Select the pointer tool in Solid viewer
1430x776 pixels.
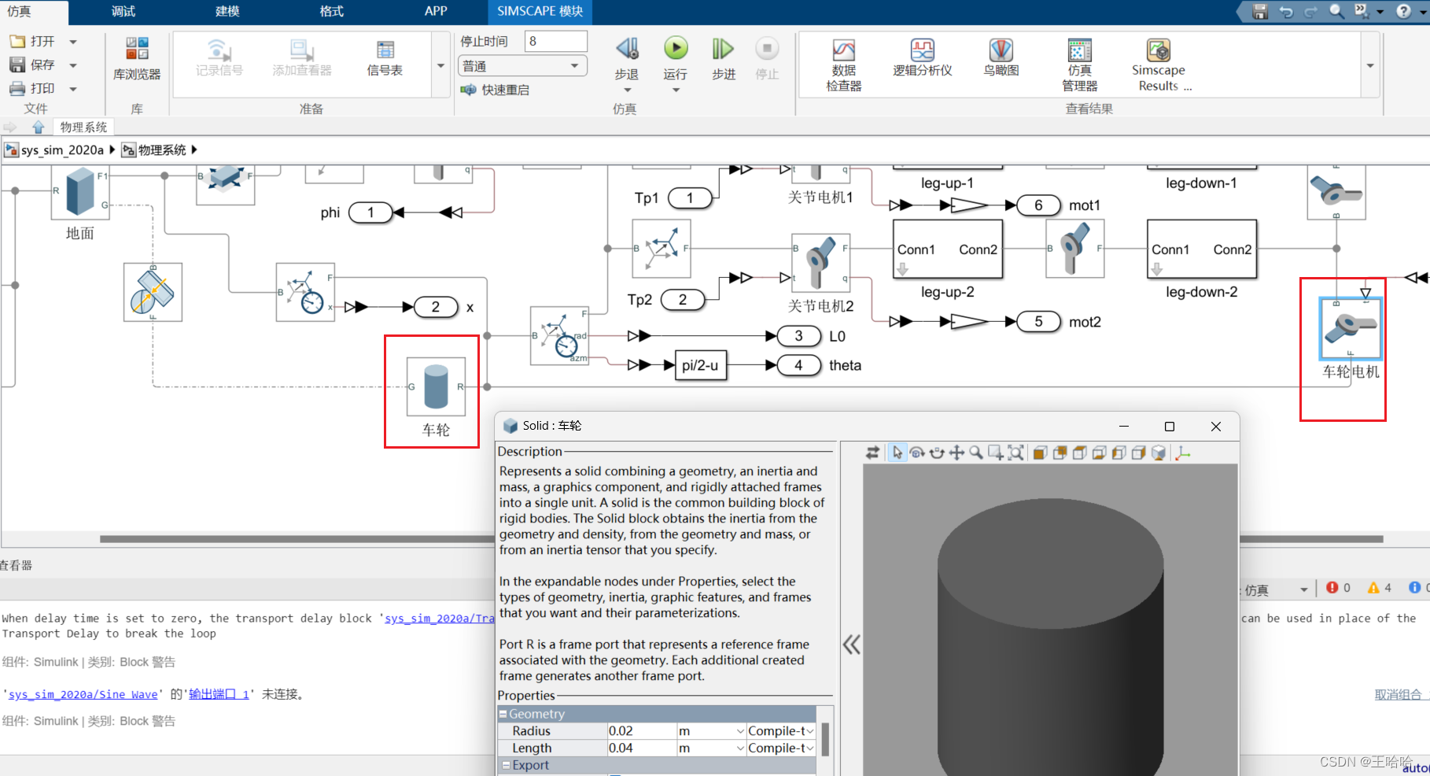coord(897,453)
